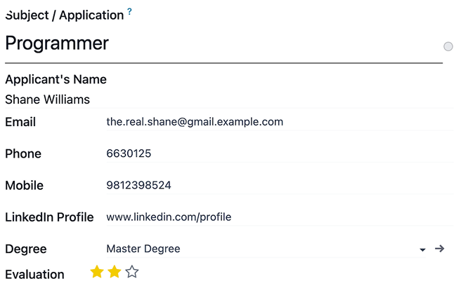Click the Evaluation label
The width and height of the screenshot is (461, 288).
(x=34, y=274)
